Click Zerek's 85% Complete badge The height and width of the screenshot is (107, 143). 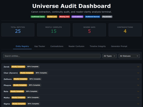point(33,67)
